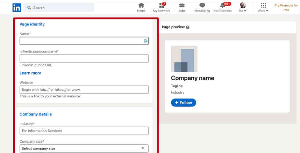This screenshot has width=300, height=153.
Task: Go to Home
Action: (x=141, y=8)
